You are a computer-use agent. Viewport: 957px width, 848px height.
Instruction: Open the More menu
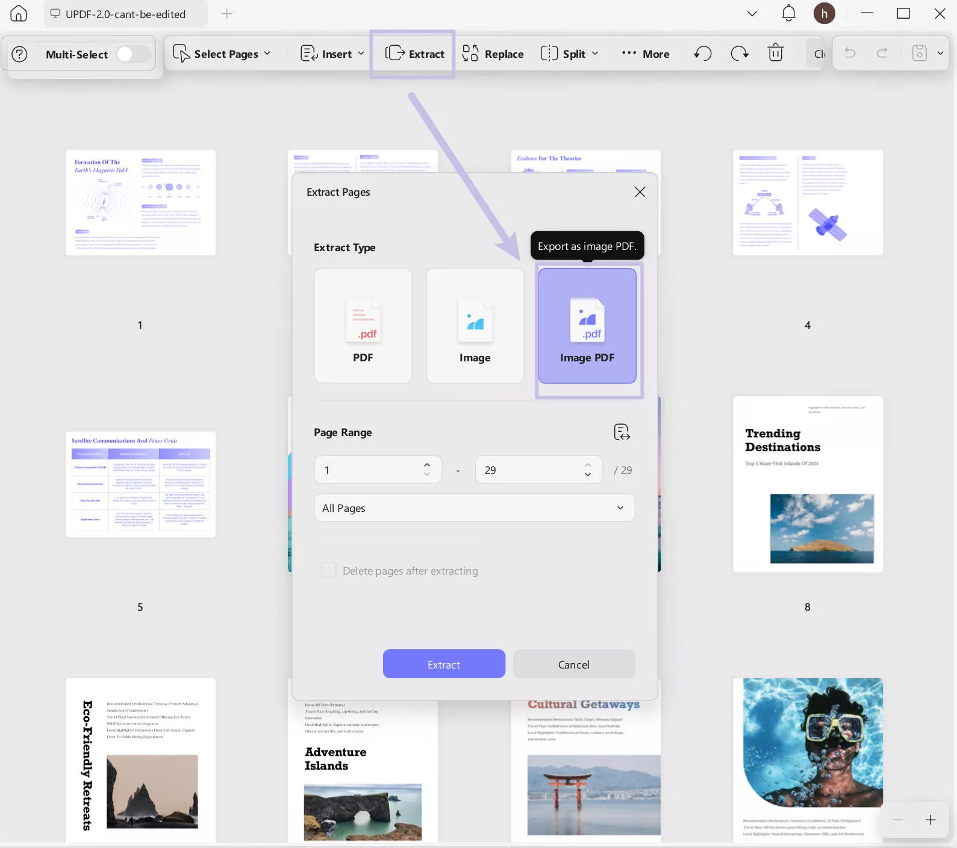click(x=646, y=54)
